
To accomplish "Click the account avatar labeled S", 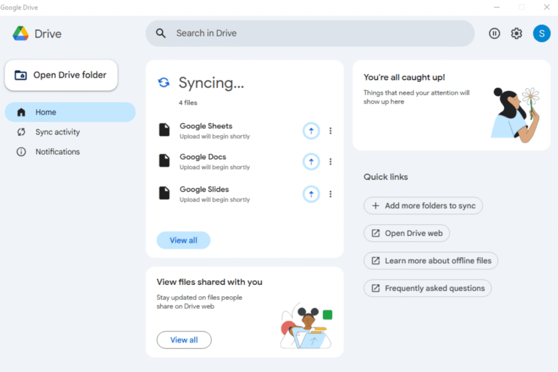I will point(541,34).
